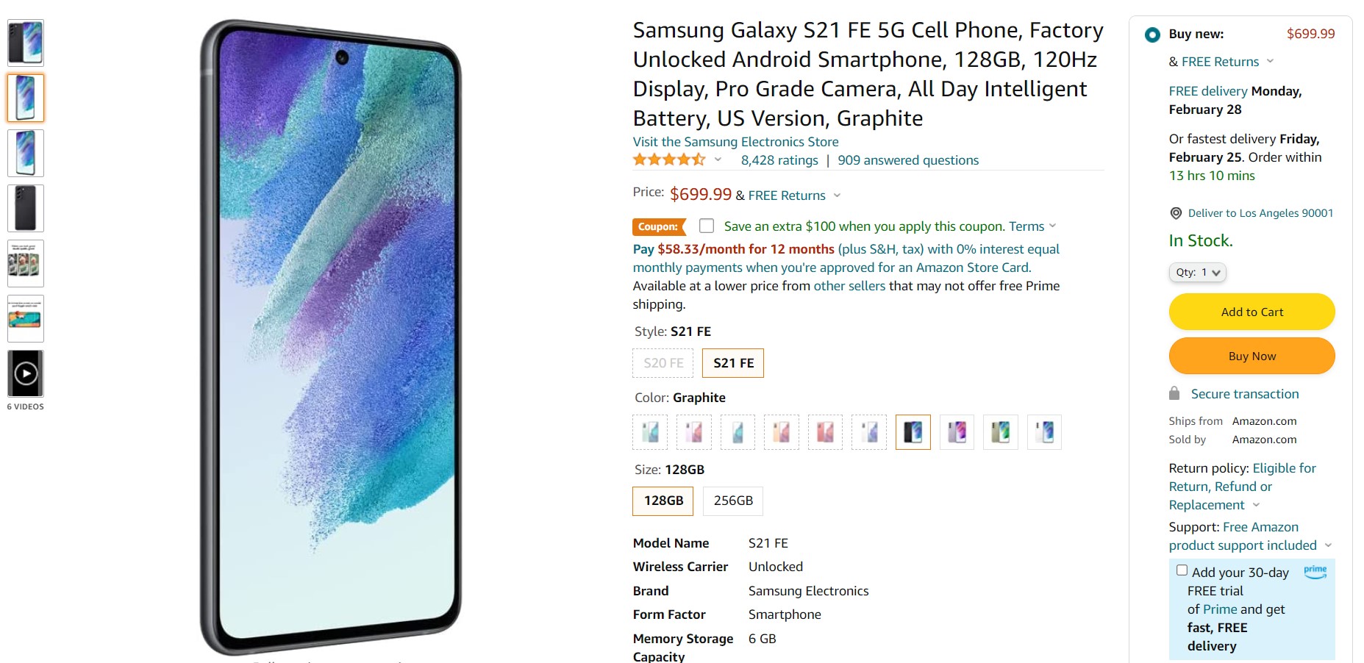1364x663 pixels.
Task: Play the product videos thumbnail
Action: [x=26, y=374]
